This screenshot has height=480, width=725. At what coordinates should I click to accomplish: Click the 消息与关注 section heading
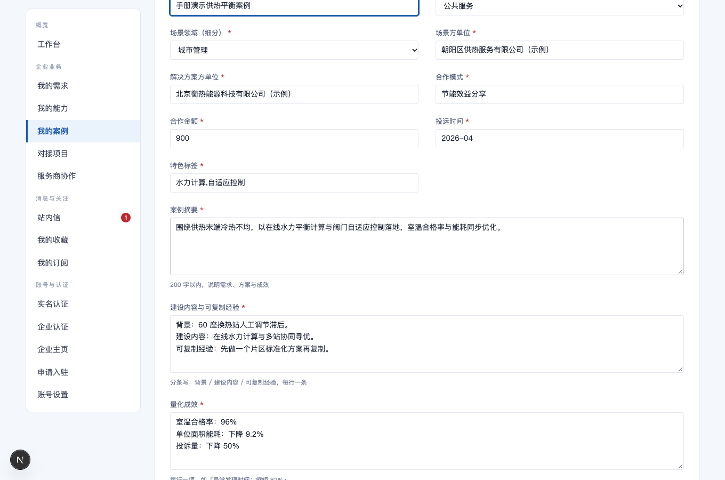coord(52,198)
